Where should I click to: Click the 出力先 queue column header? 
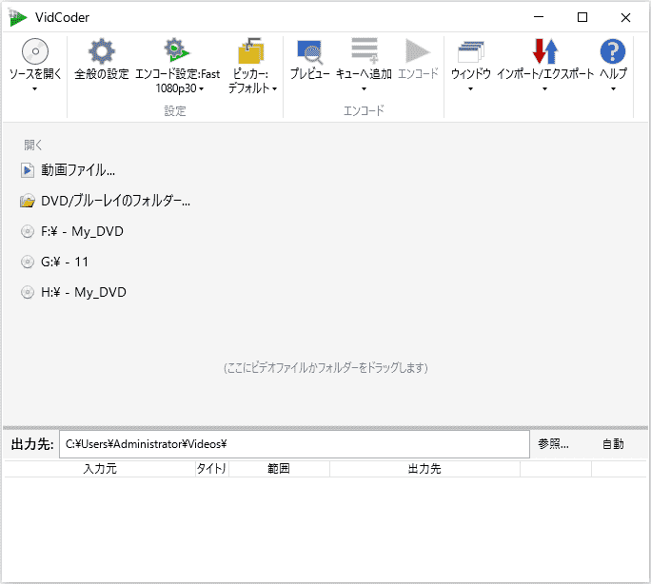[424, 469]
